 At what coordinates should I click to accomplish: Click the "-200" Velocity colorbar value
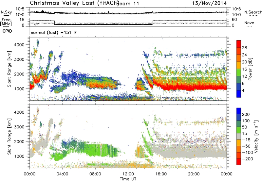click(x=248, y=159)
